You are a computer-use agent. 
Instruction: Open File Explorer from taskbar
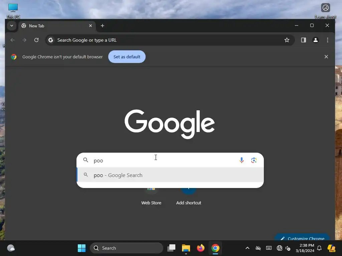(186, 248)
